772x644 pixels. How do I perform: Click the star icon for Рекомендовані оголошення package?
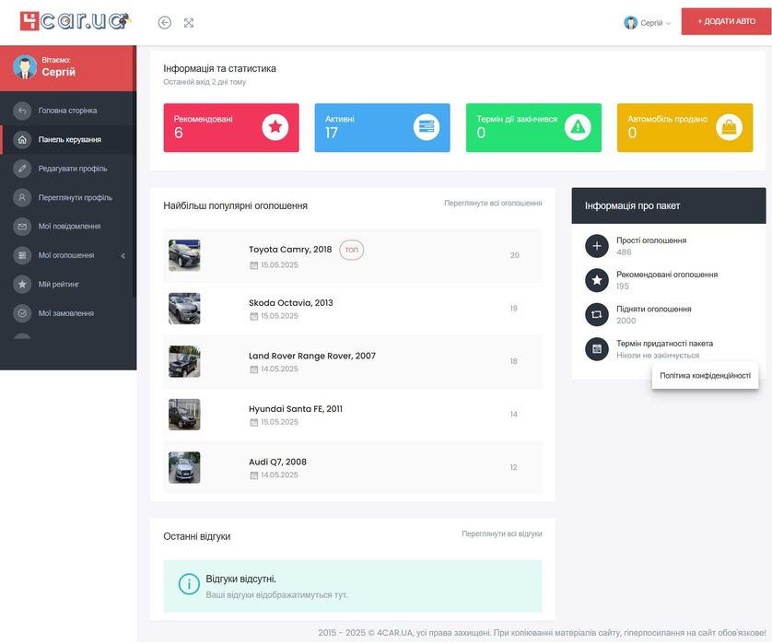point(597,280)
